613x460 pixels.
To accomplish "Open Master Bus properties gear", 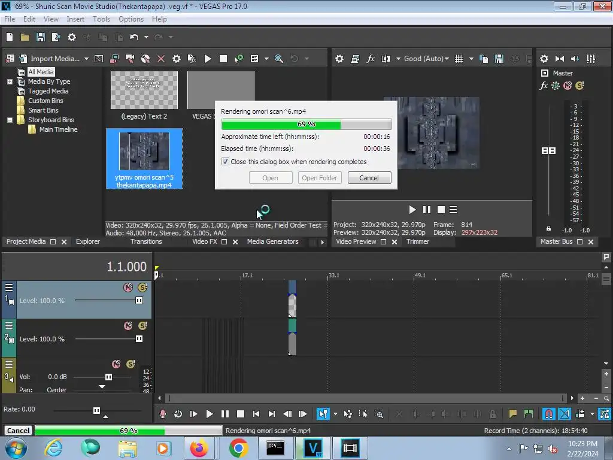I will 544,59.
